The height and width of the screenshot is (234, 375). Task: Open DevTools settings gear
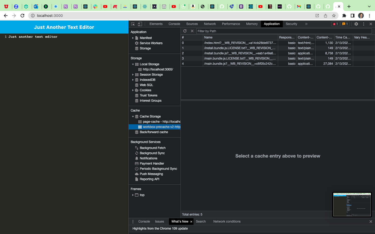point(356,24)
